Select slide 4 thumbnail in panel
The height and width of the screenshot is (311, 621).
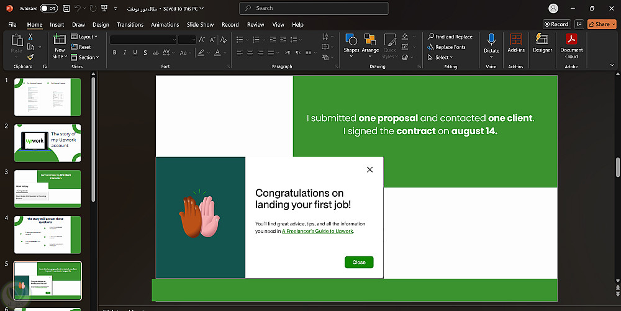[x=48, y=235]
